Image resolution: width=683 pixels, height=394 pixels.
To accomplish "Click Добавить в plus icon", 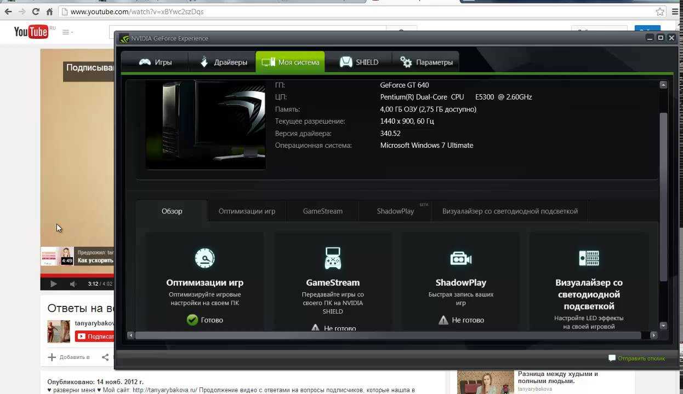I will tap(52, 357).
